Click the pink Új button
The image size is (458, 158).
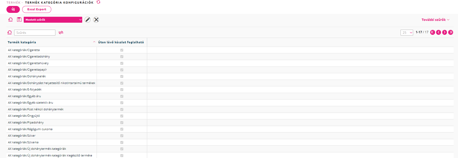point(13,9)
